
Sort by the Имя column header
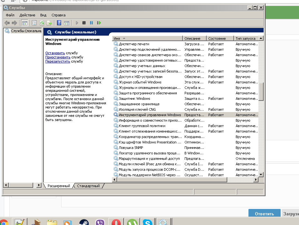click(x=147, y=39)
